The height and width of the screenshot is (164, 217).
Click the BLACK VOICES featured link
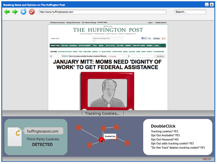pyautogui.click(x=106, y=52)
